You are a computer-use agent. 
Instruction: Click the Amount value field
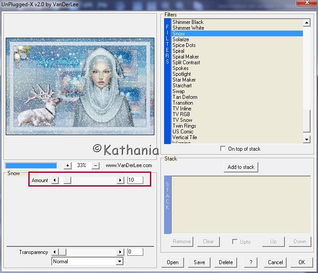(x=135, y=180)
